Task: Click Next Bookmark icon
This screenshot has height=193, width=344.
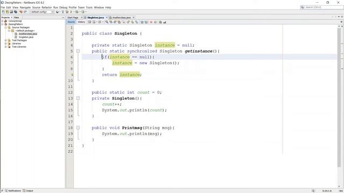Action: pyautogui.click(x=132, y=22)
